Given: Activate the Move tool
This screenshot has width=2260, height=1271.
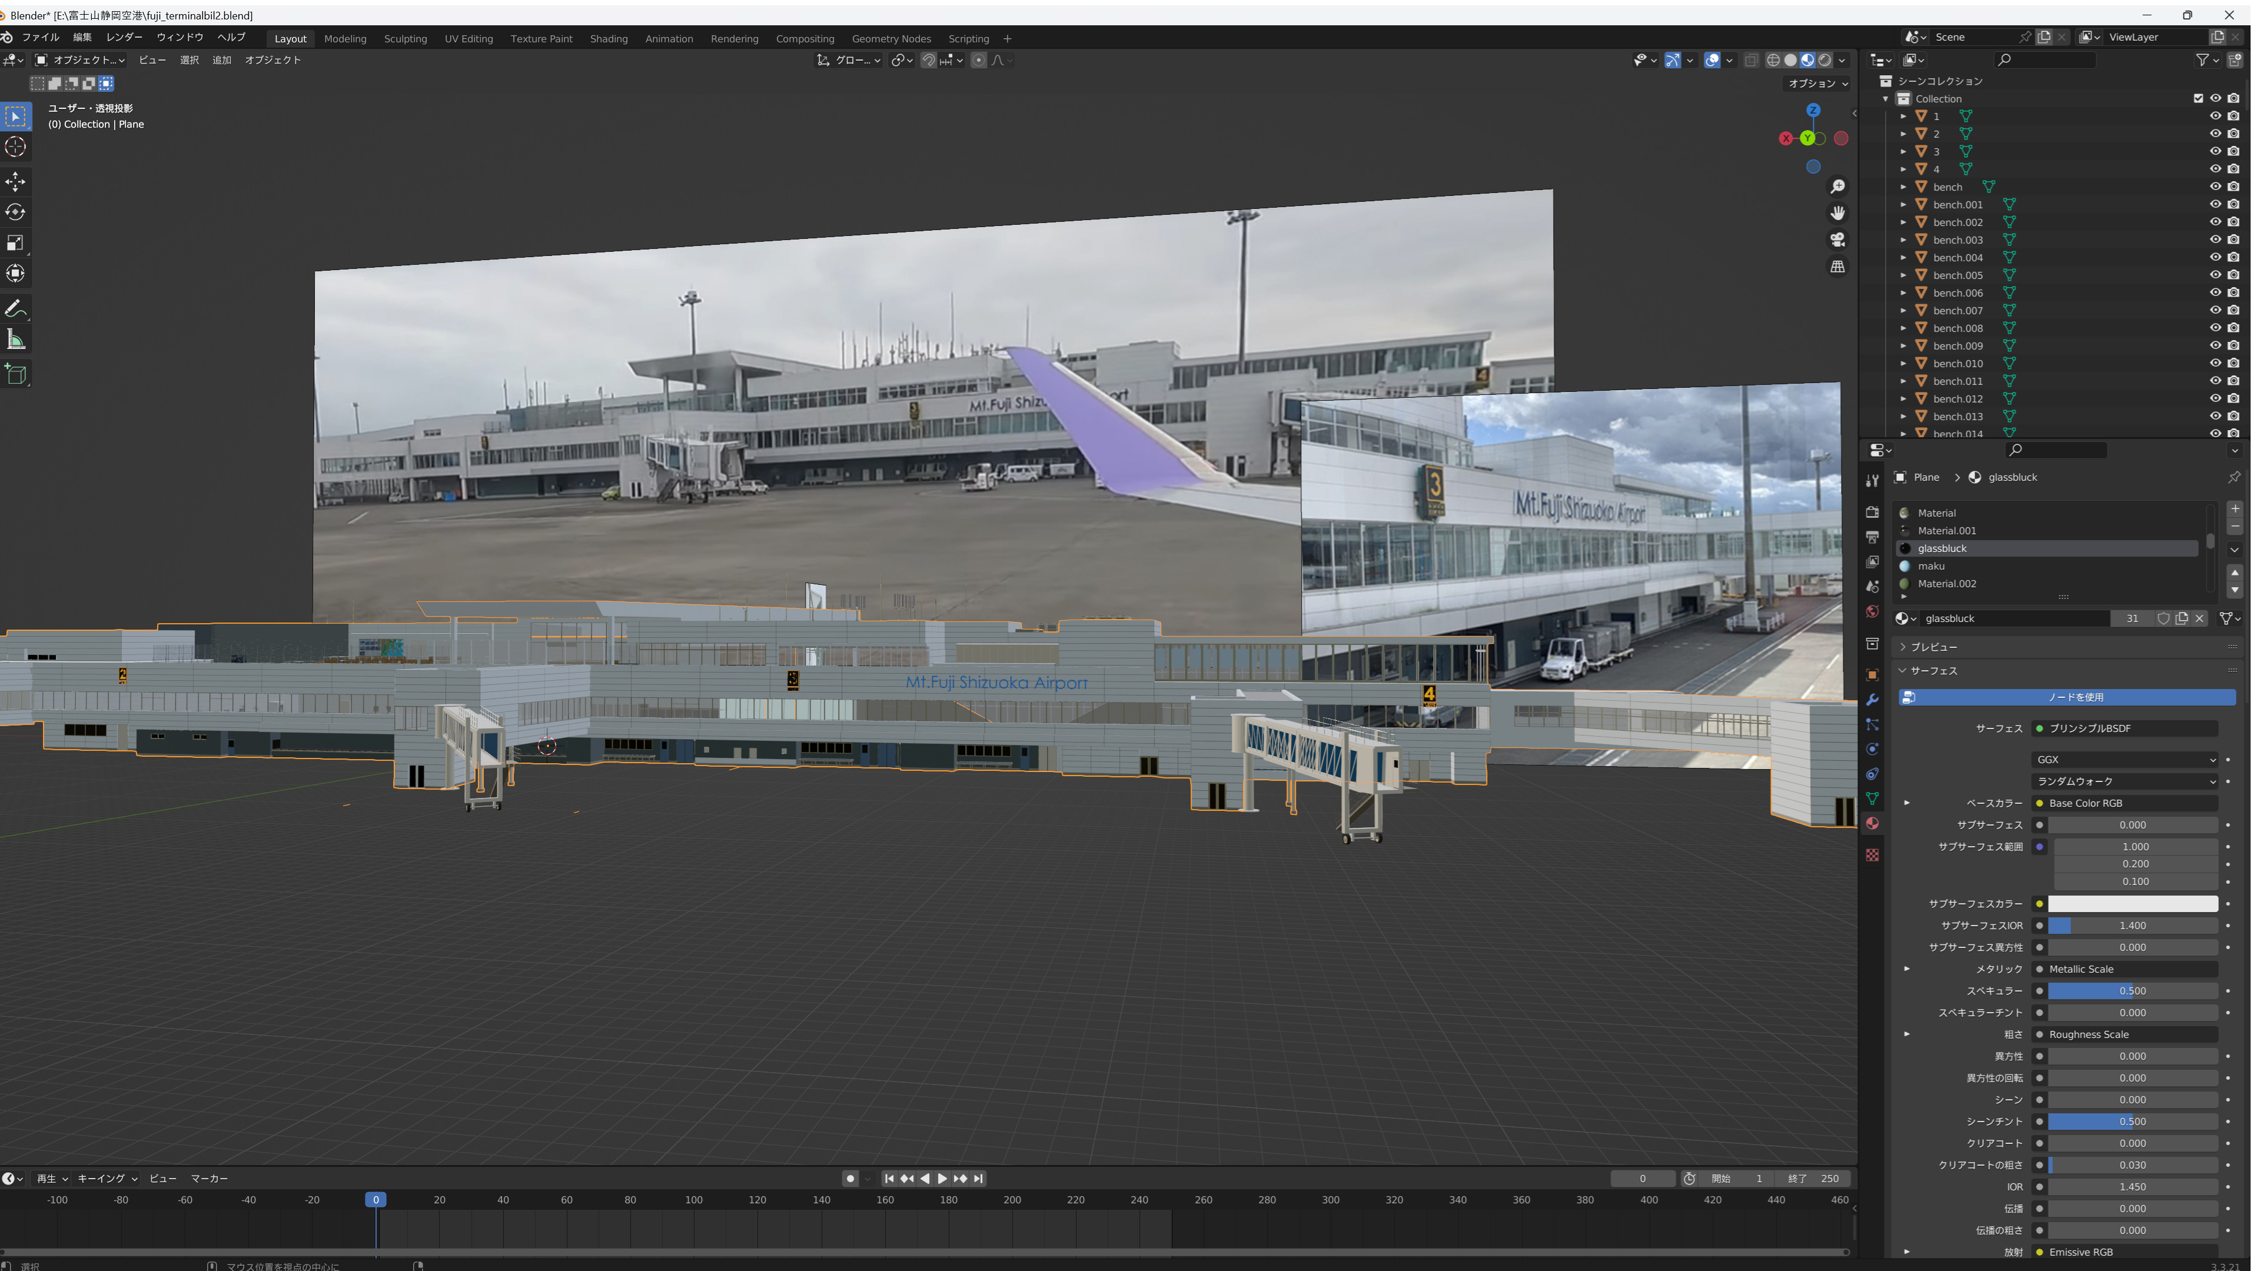Looking at the screenshot, I should coord(16,182).
